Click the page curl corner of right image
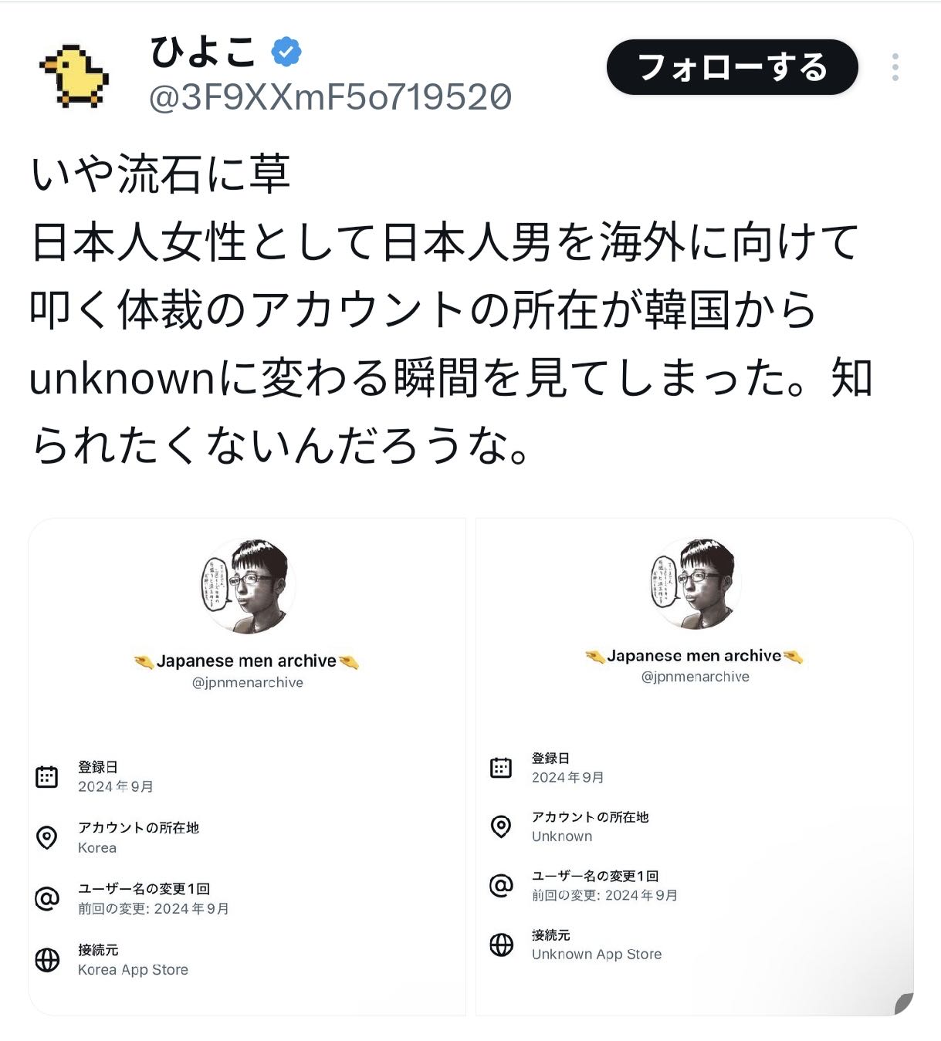This screenshot has height=1041, width=941. 903,1003
